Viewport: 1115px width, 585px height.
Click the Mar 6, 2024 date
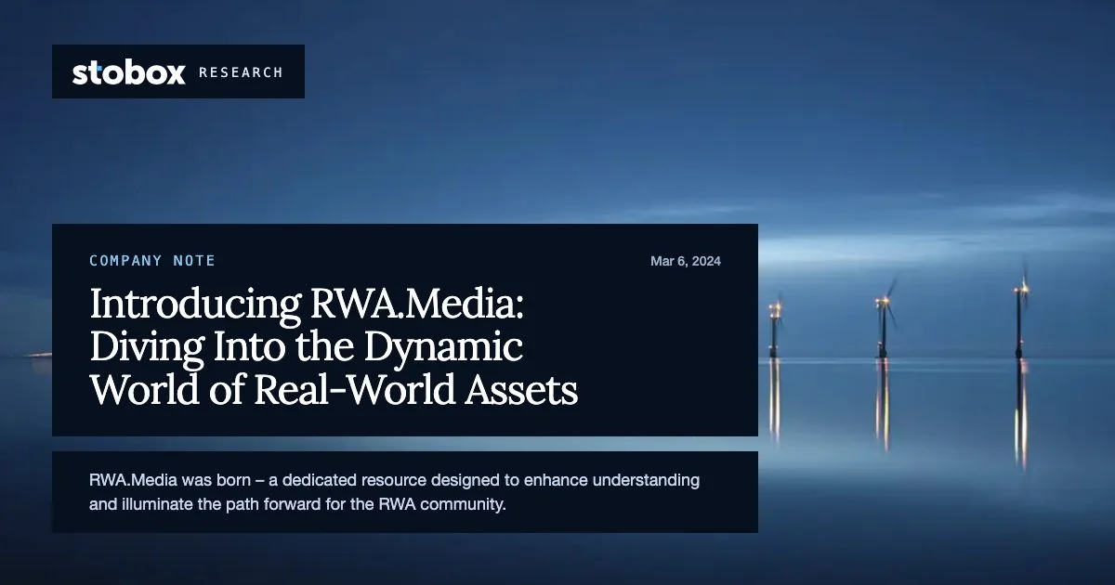click(x=686, y=261)
